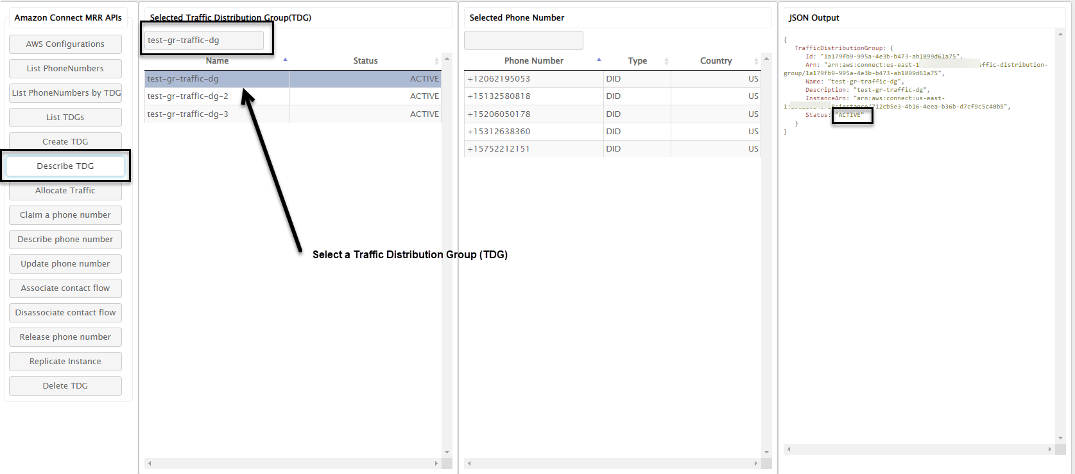Sort phone table by Country column
Screen dimensions: 1075x474
coord(716,61)
